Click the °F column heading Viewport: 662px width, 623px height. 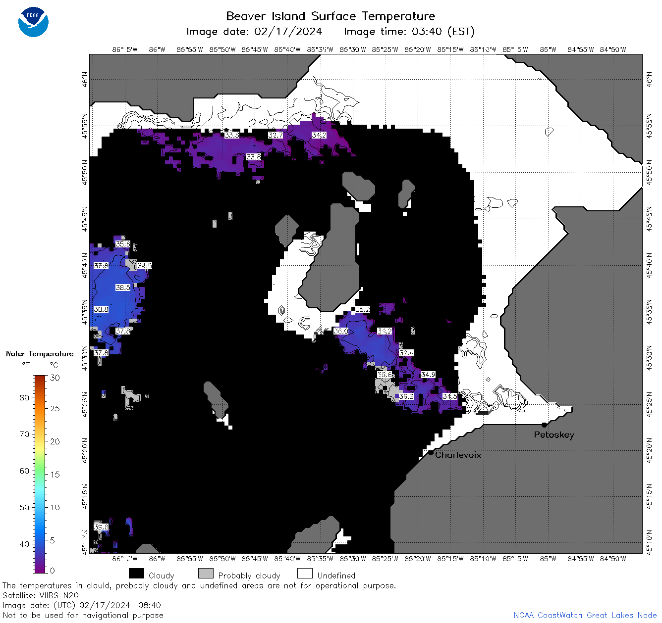click(x=26, y=365)
